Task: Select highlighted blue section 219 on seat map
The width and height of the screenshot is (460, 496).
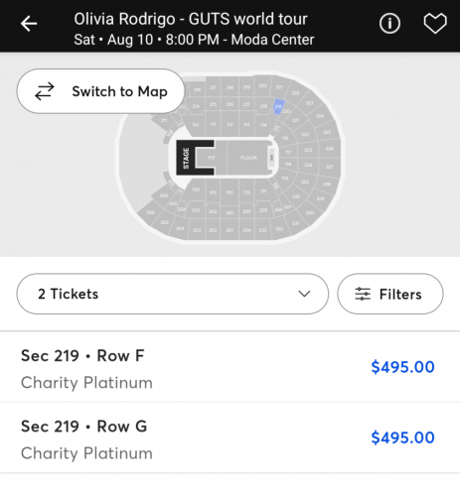Action: click(278, 107)
